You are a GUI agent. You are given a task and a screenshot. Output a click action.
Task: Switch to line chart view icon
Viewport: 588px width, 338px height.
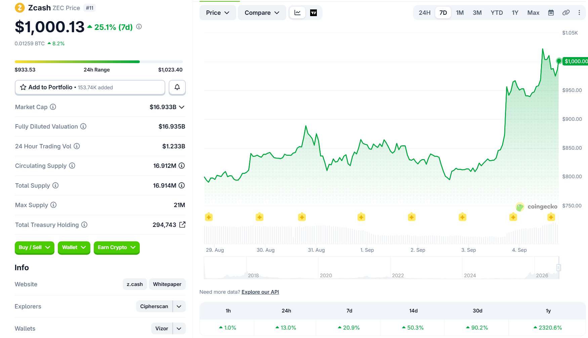297,13
